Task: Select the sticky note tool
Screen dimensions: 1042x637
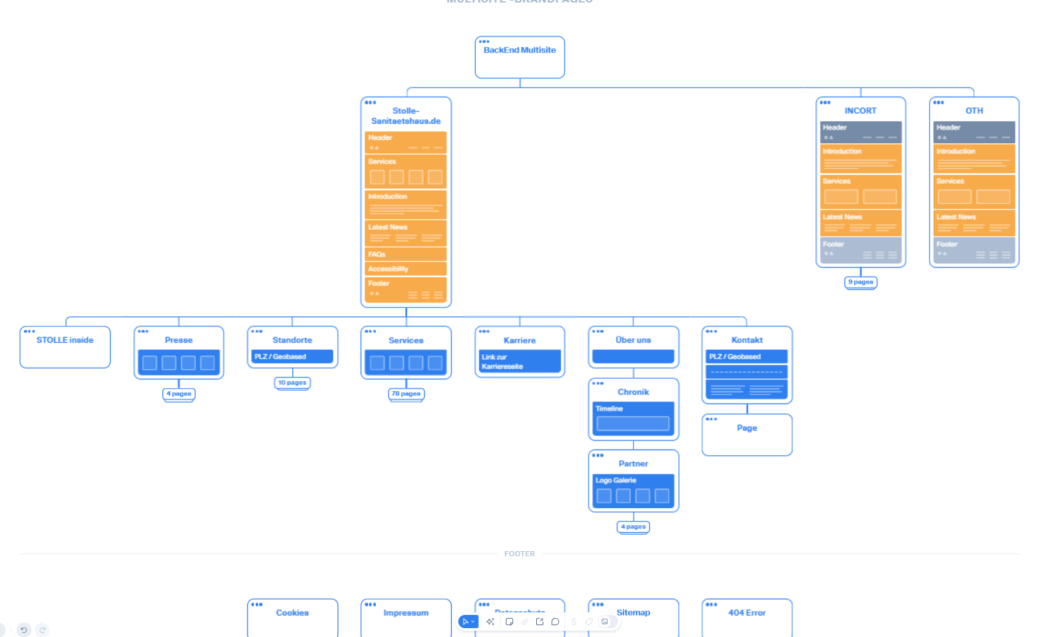Action: point(509,622)
